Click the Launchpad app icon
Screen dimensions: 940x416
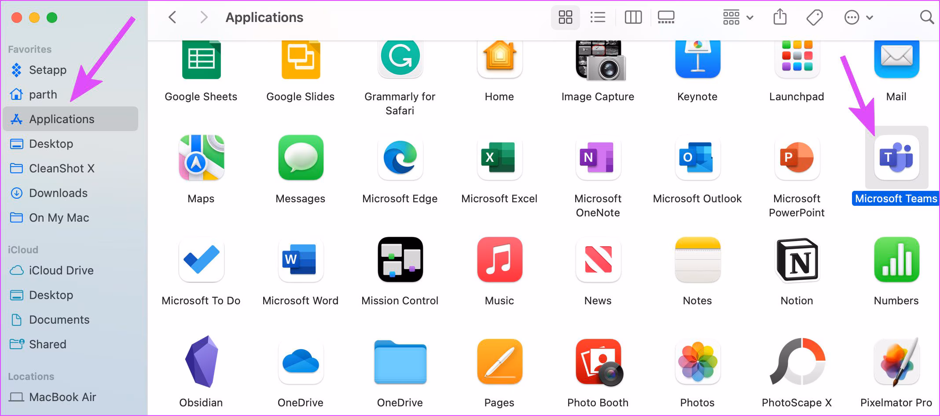coord(797,59)
